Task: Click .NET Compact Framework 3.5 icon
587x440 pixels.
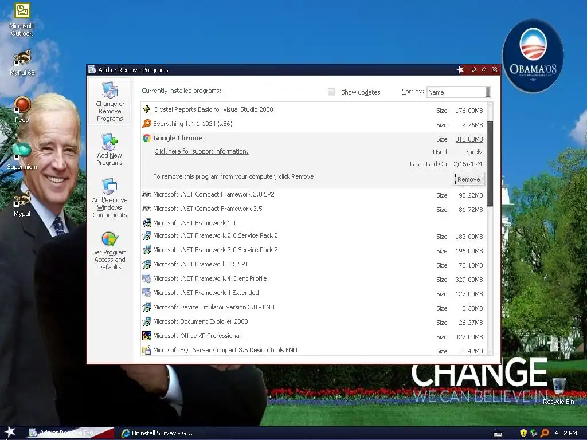Action: click(x=146, y=209)
